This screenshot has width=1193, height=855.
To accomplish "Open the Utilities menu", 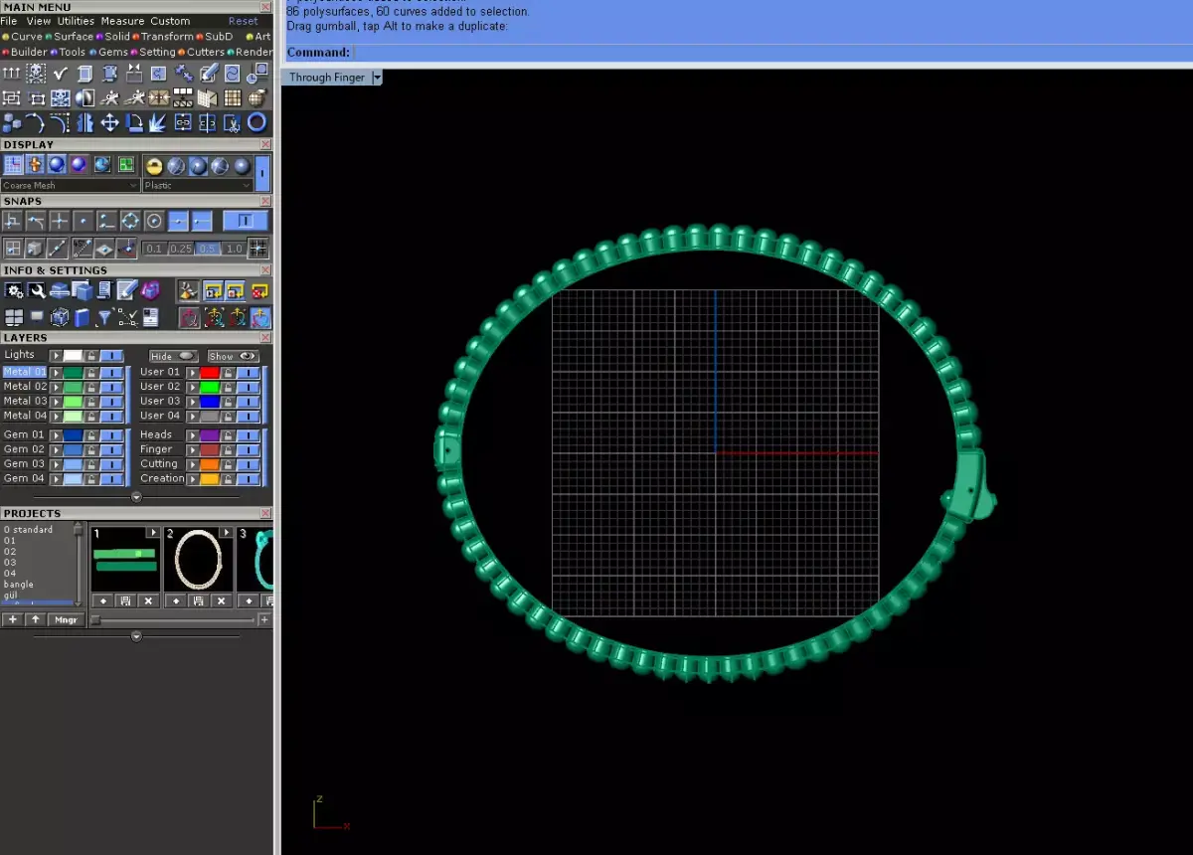I will tap(76, 21).
